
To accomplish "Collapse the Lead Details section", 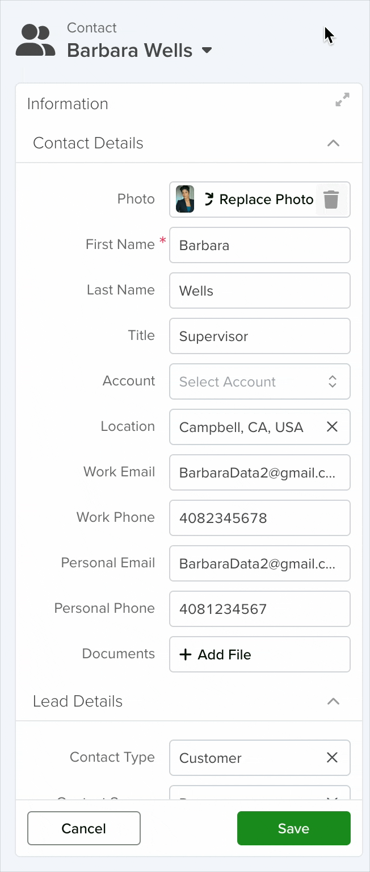I will click(x=334, y=701).
